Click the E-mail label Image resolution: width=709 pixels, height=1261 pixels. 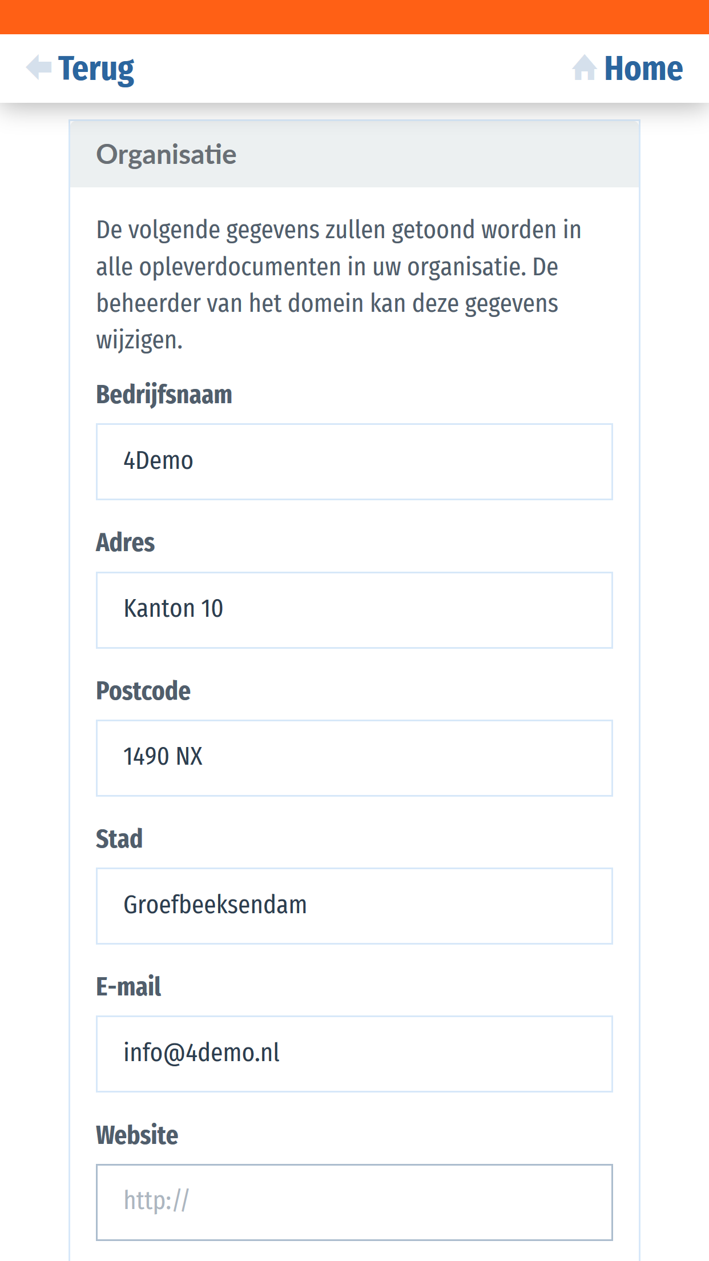[128, 987]
